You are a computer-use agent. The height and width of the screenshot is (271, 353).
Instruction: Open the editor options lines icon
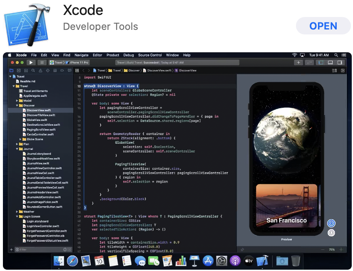[x=334, y=71]
